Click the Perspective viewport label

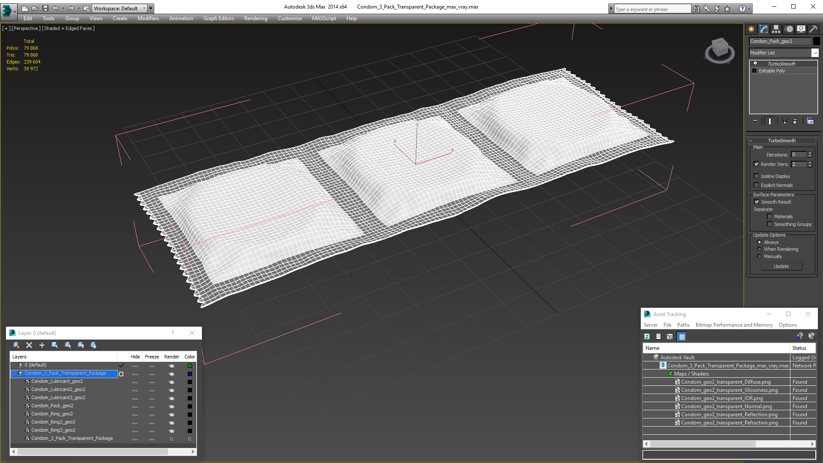click(26, 28)
